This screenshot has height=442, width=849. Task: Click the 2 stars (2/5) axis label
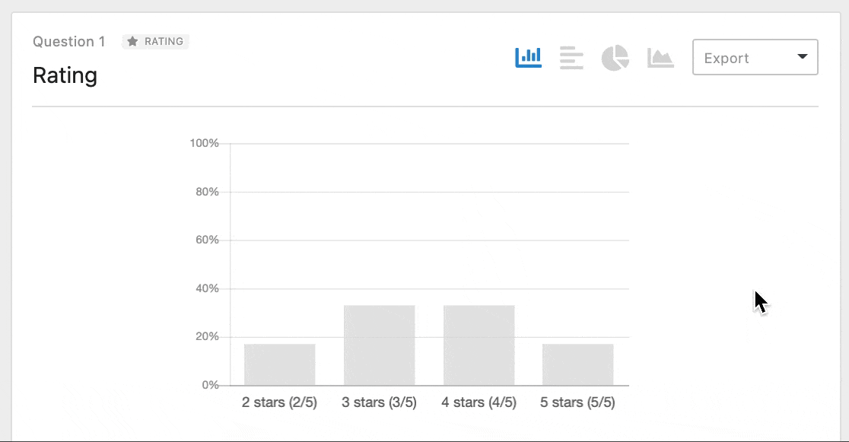pos(279,402)
